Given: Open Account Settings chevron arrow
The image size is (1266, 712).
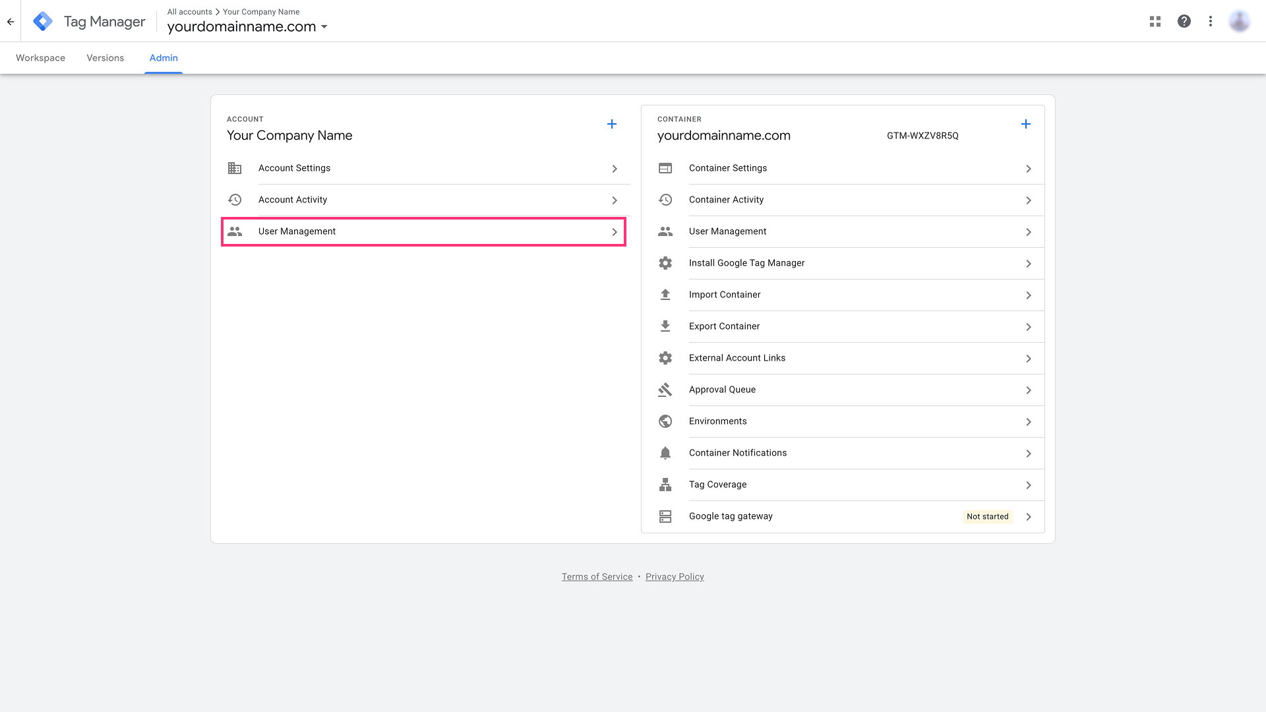Looking at the screenshot, I should pos(615,169).
